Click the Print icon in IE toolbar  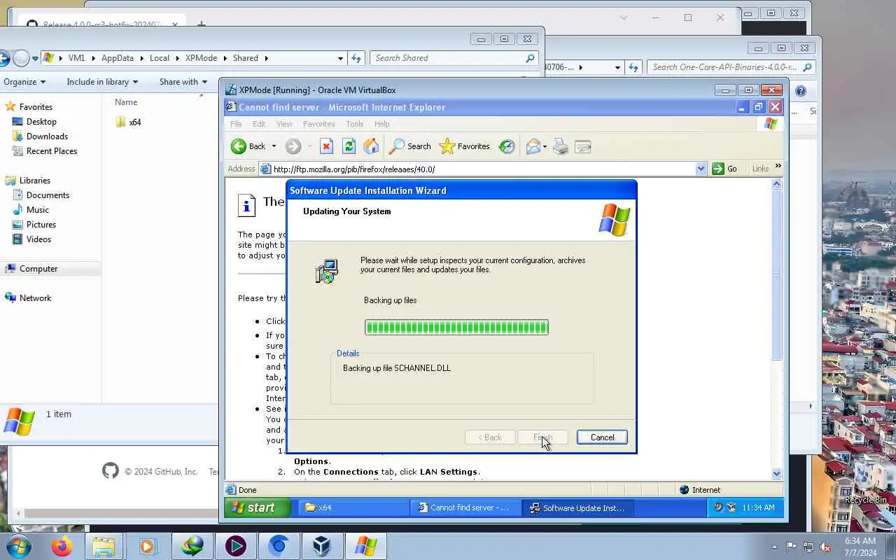pos(561,146)
